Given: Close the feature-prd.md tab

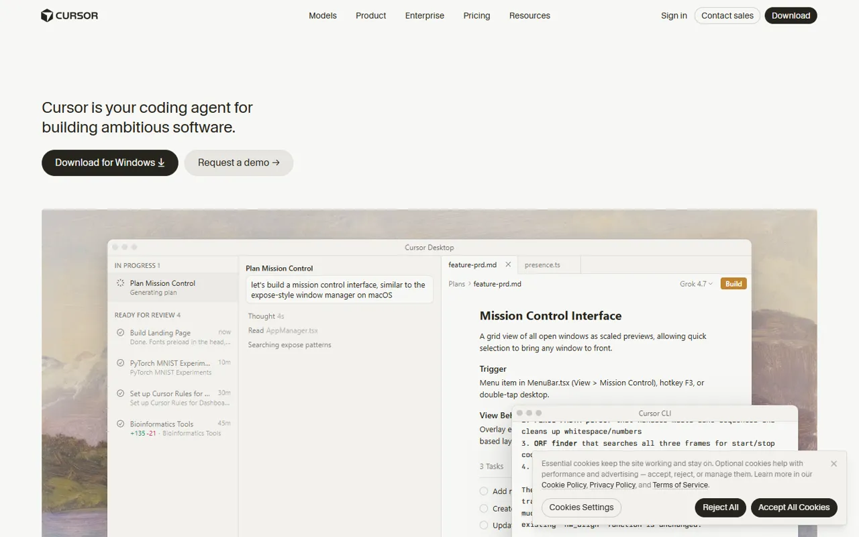Looking at the screenshot, I should click(x=508, y=264).
